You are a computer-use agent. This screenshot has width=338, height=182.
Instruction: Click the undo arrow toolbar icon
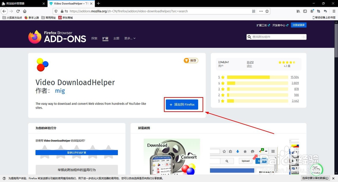click(x=325, y=11)
